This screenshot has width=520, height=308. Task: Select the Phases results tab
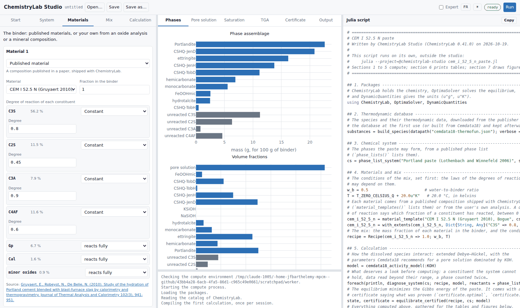tap(173, 20)
